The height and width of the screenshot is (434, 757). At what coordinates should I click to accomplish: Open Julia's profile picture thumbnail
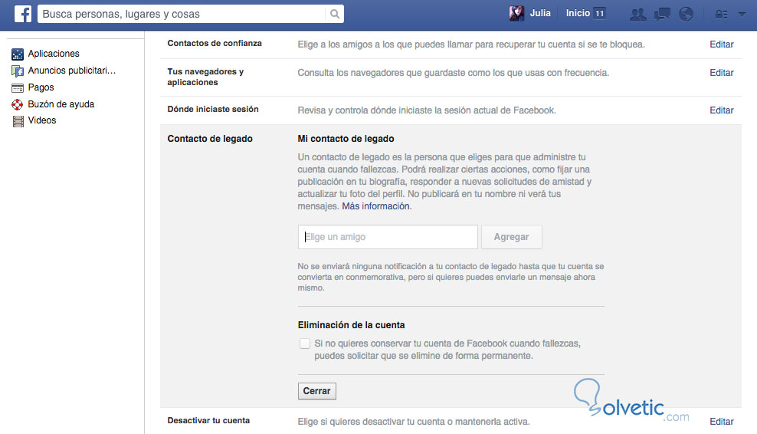coord(516,13)
